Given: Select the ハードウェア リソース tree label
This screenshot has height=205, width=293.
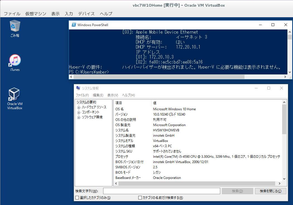Looking at the screenshot, I should coord(94,107).
